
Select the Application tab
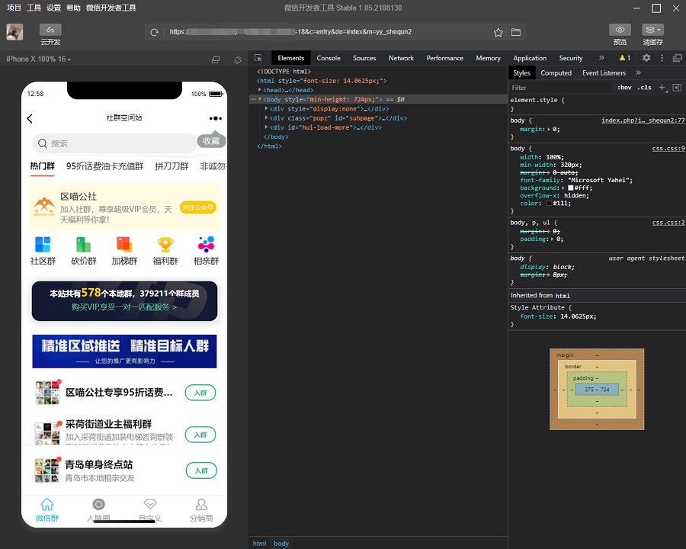point(530,58)
